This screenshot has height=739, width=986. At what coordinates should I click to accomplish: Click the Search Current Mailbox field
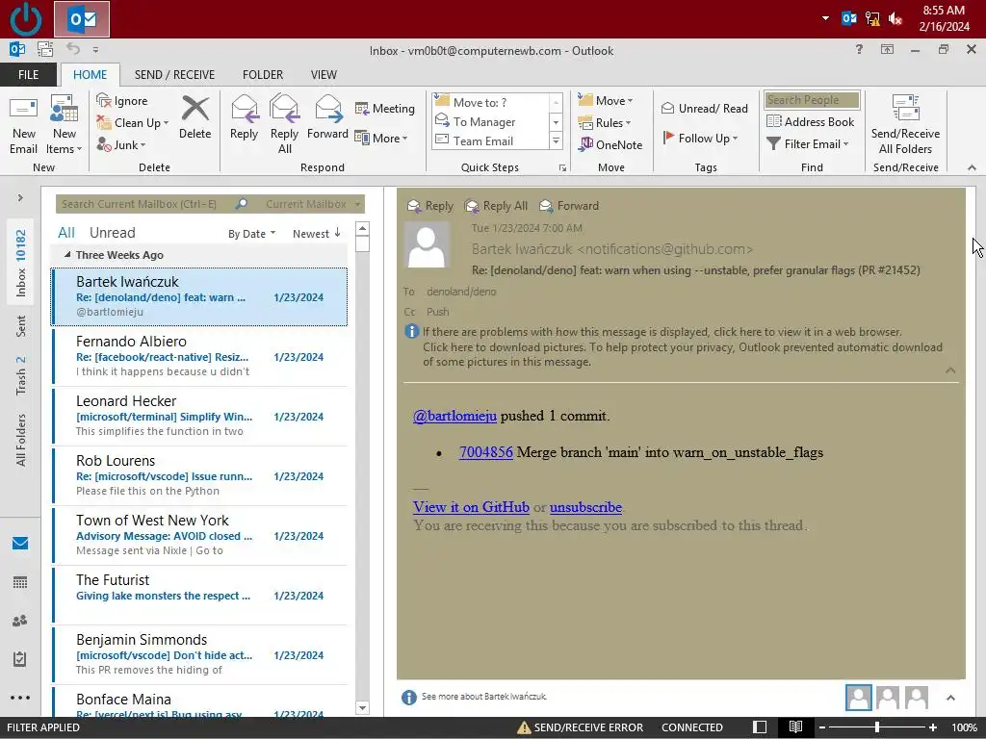pyautogui.click(x=146, y=204)
